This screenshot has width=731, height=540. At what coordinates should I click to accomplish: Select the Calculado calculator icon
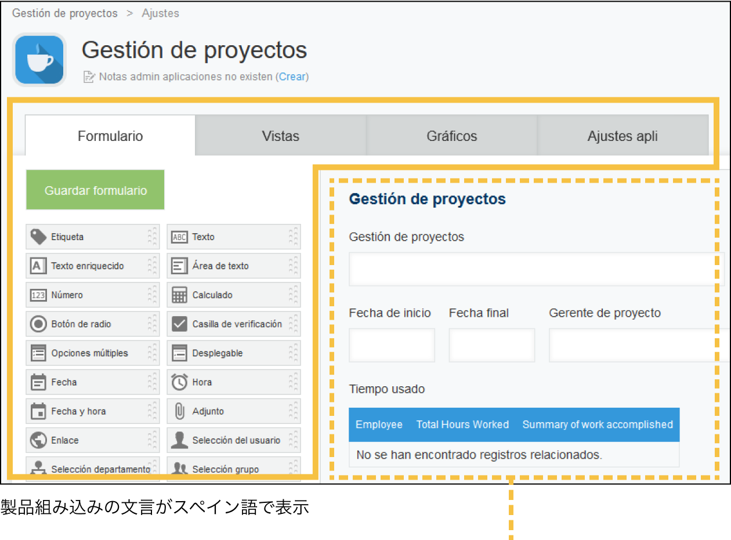(x=180, y=295)
